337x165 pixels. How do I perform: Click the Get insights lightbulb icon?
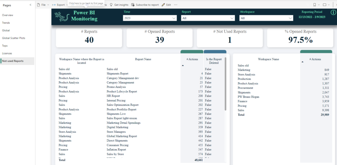(111, 5)
